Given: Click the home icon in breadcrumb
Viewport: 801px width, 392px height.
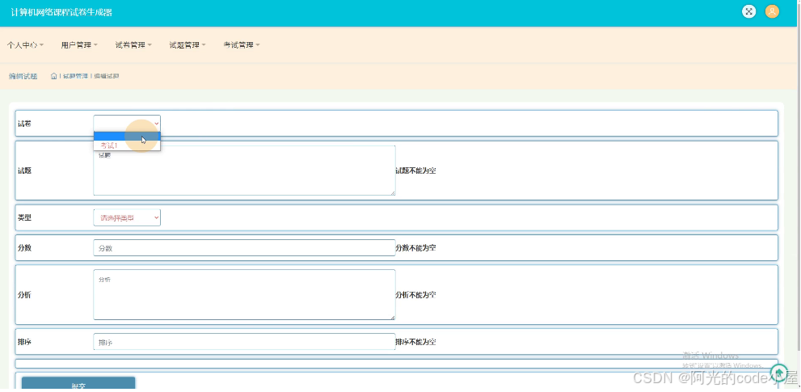Looking at the screenshot, I should click(x=53, y=76).
